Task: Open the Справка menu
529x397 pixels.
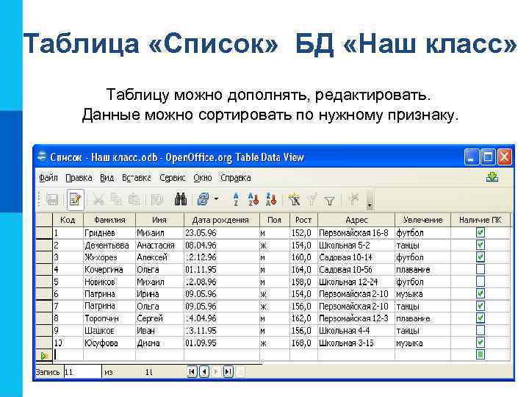Action: [236, 178]
